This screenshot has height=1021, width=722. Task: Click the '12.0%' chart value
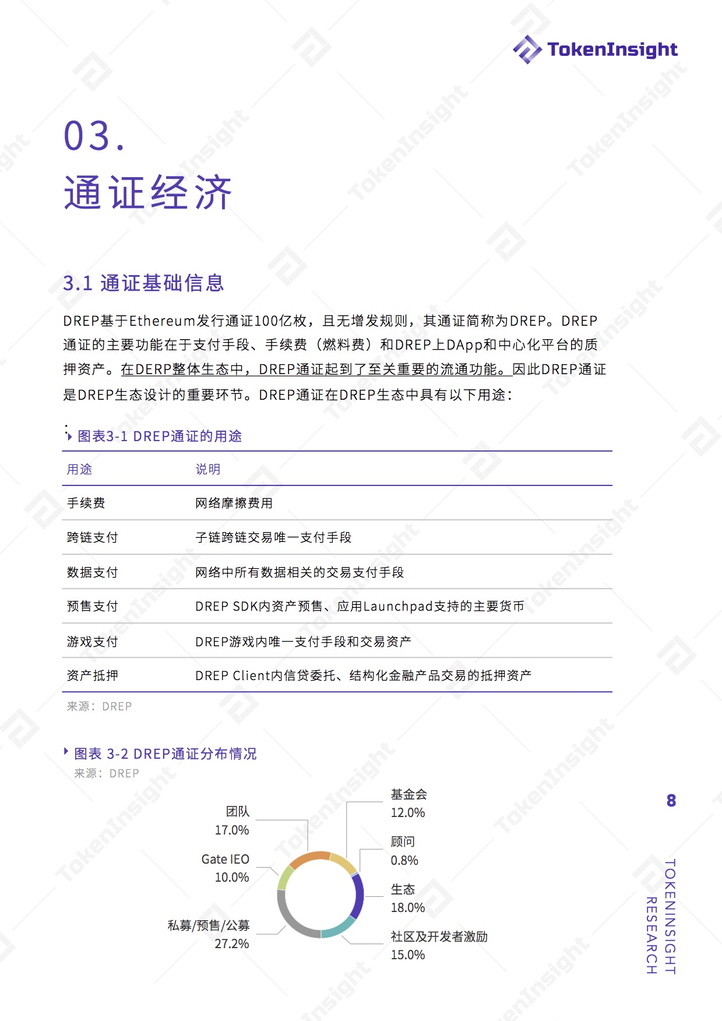pos(408,812)
